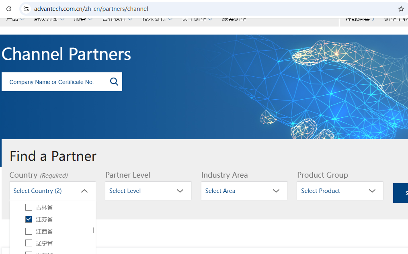Collapse the Select Country chevron arrow

(84, 191)
